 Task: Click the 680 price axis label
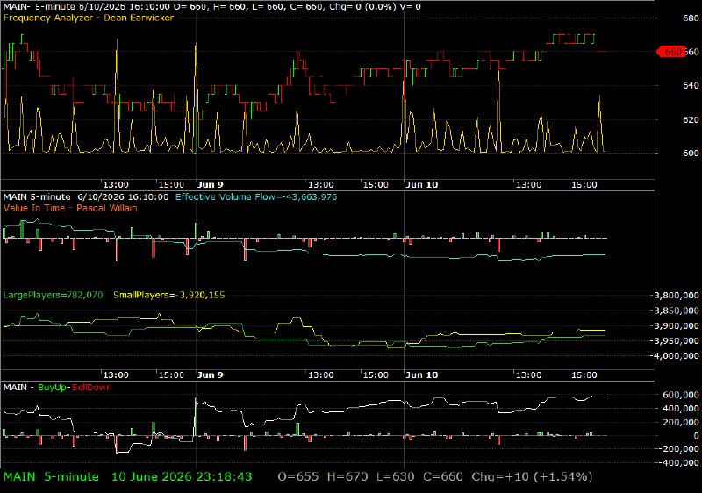click(x=691, y=18)
